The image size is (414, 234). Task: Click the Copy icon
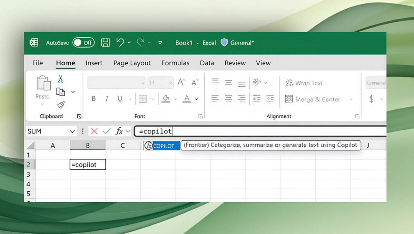pyautogui.click(x=61, y=92)
